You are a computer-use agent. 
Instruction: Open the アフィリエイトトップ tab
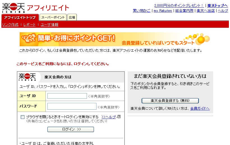(20, 17)
